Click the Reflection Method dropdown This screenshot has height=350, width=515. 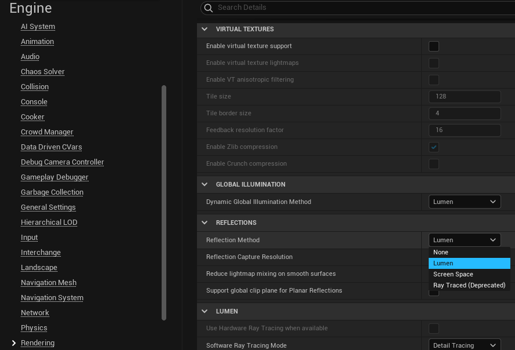point(465,240)
